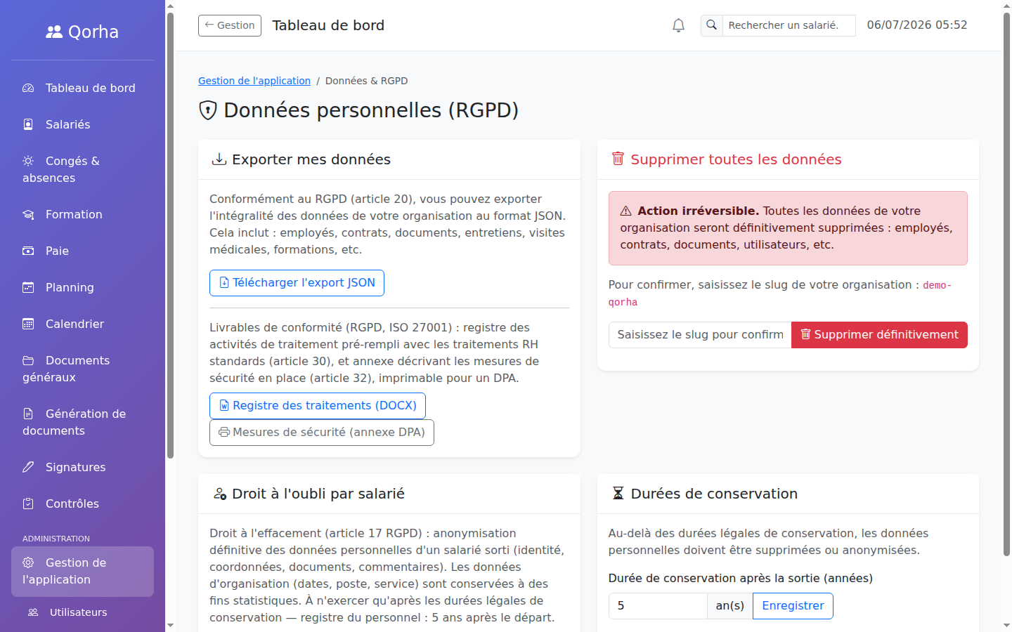
Task: Click the Données & RGPD breadcrumb text
Action: [366, 81]
